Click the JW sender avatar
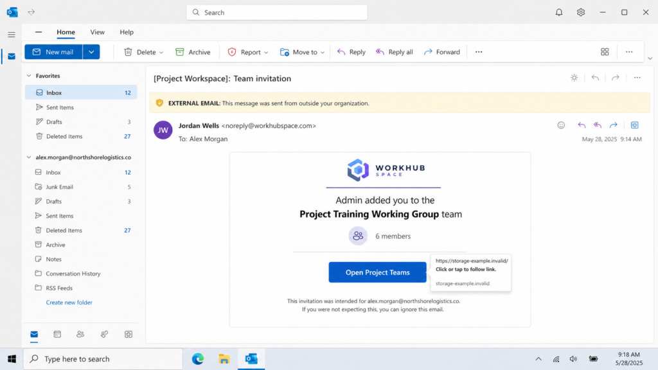Viewport: 658px width, 370px height. click(163, 130)
